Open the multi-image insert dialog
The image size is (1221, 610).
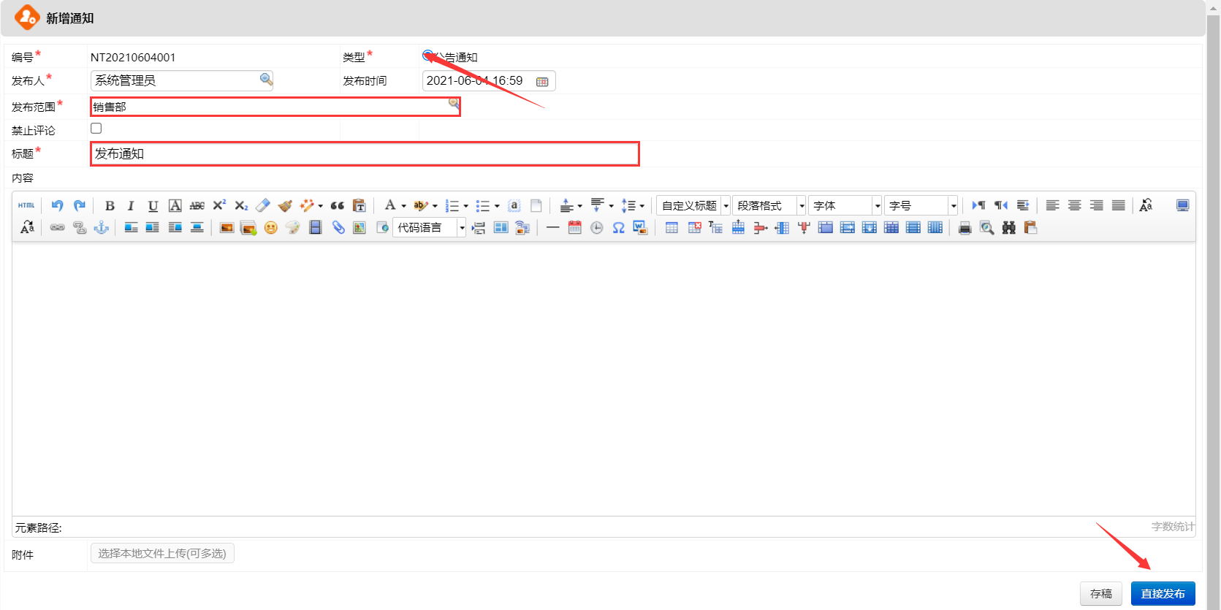pyautogui.click(x=248, y=227)
